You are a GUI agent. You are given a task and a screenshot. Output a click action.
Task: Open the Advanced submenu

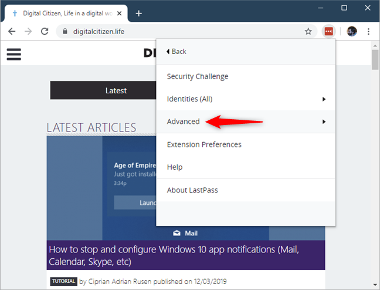pyautogui.click(x=246, y=122)
